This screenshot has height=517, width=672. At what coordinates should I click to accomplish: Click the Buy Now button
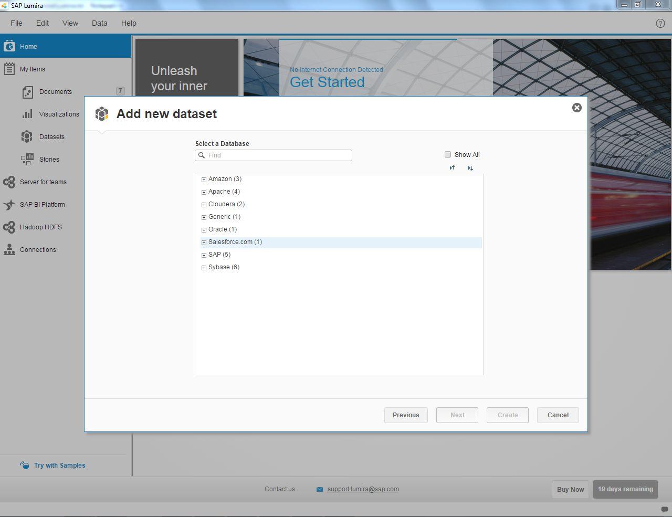click(571, 489)
